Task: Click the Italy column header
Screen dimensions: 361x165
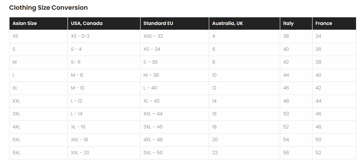Action: pyautogui.click(x=288, y=23)
